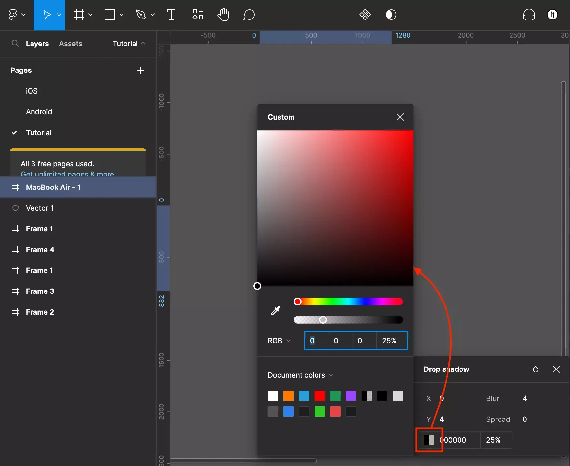Select the Frame 2 layer
The width and height of the screenshot is (570, 466).
(x=78, y=312)
